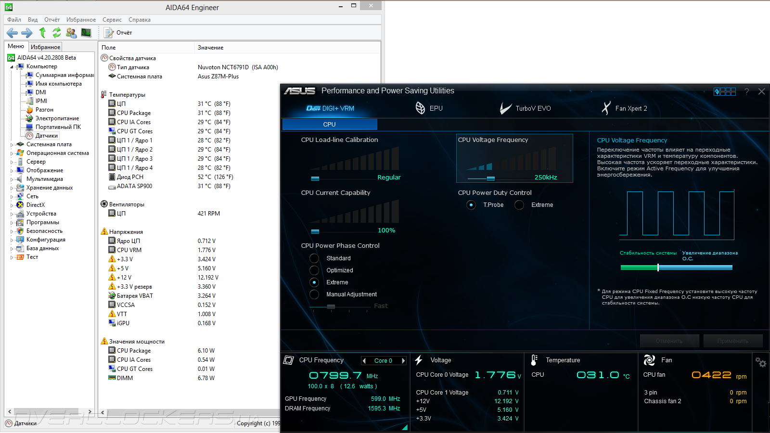770x433 pixels.
Task: Open the EPU section in ASUS utility
Action: (429, 108)
